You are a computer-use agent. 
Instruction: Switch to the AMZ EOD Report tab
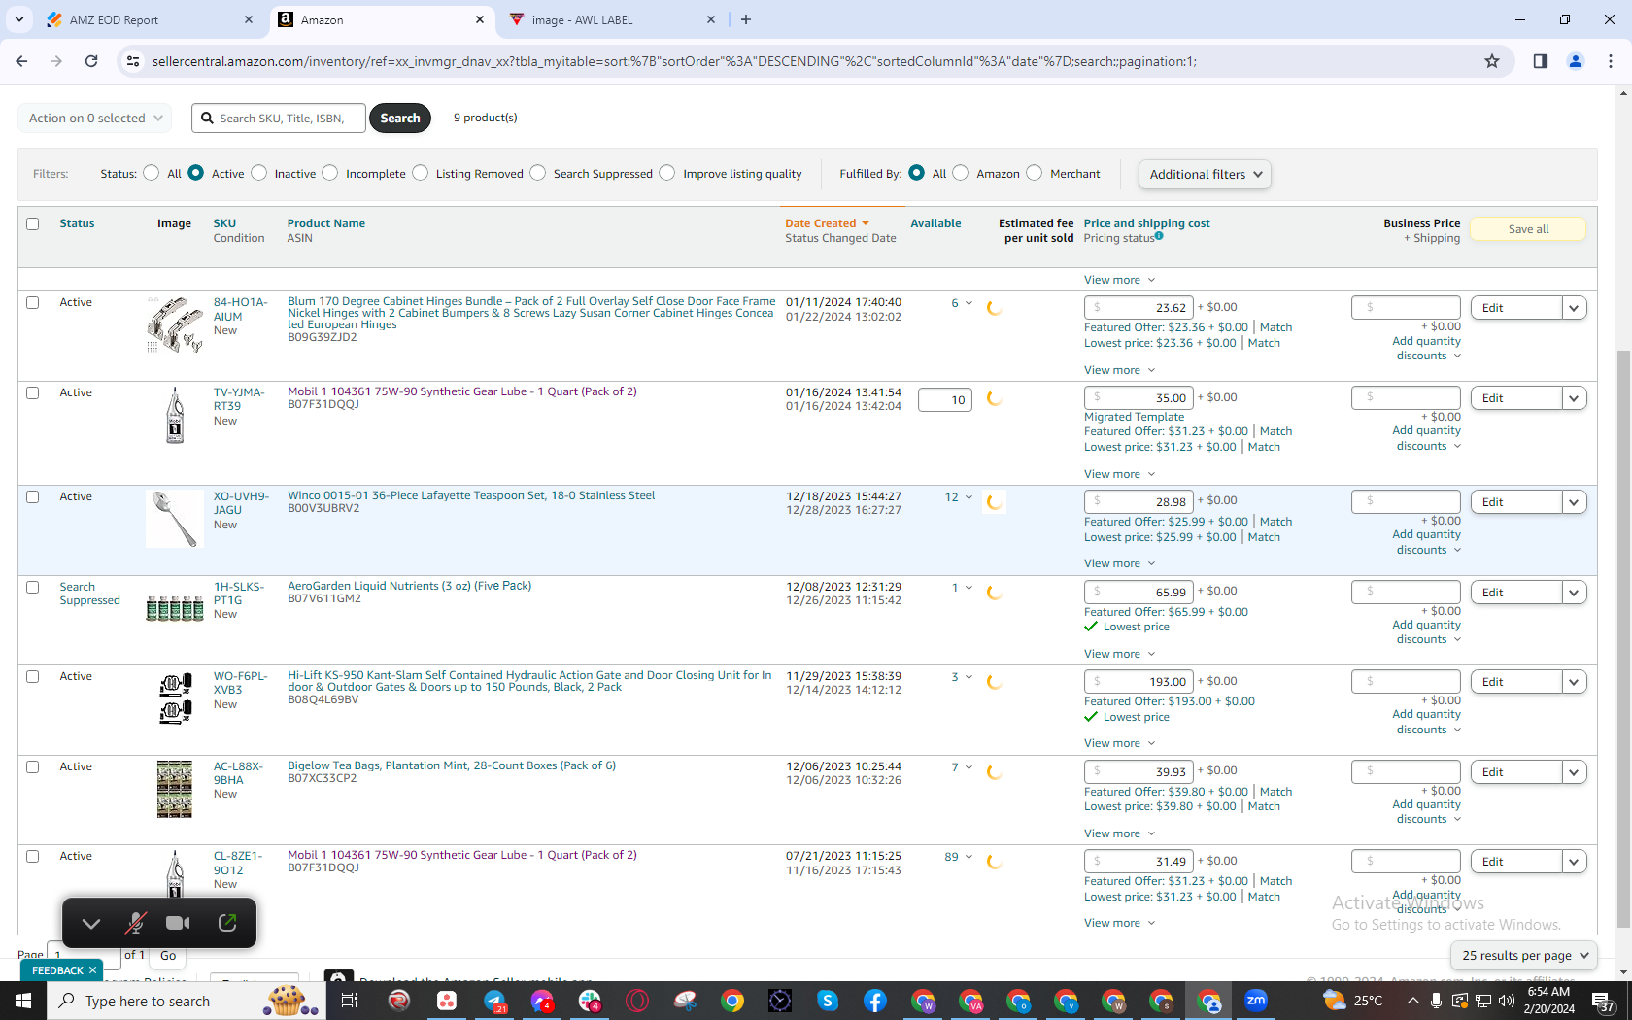(150, 19)
